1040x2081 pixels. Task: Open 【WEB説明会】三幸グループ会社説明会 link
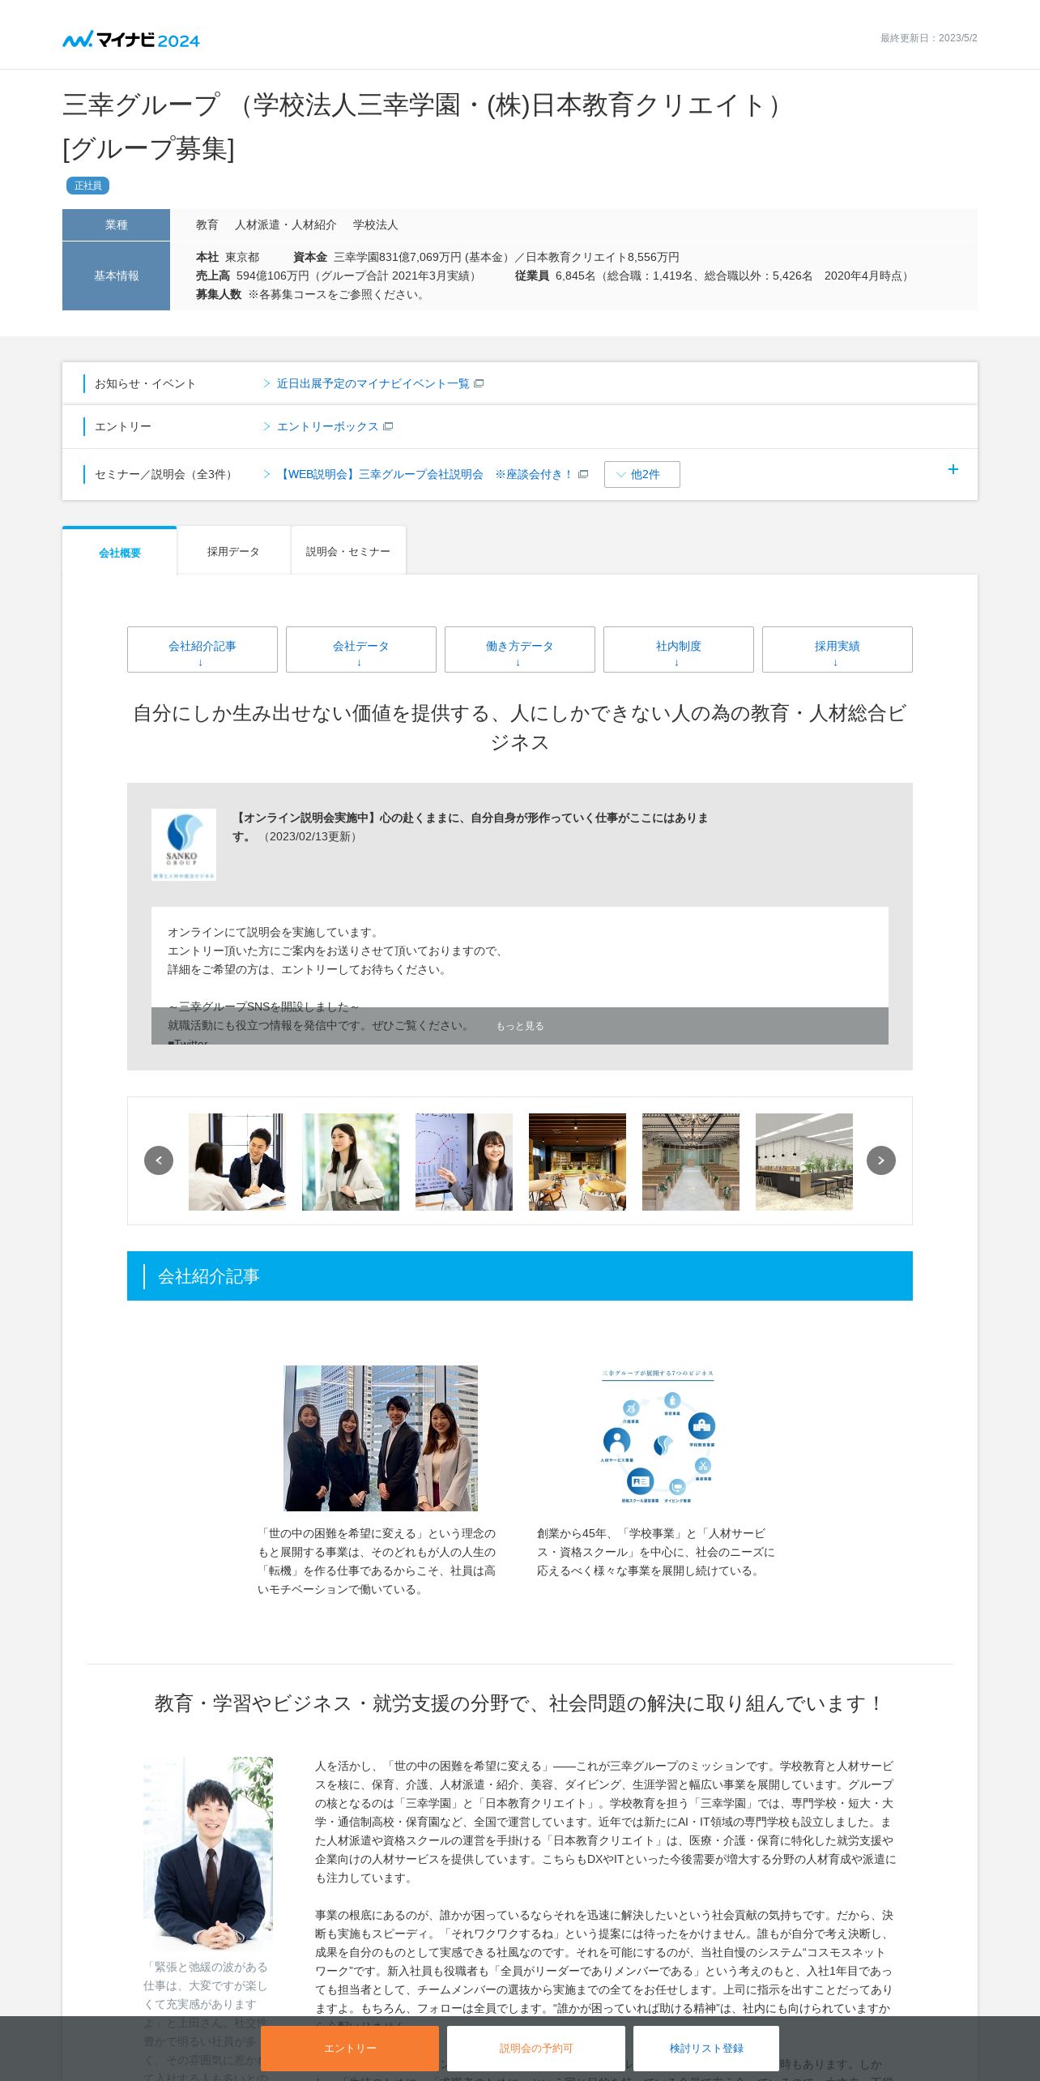[x=425, y=474]
